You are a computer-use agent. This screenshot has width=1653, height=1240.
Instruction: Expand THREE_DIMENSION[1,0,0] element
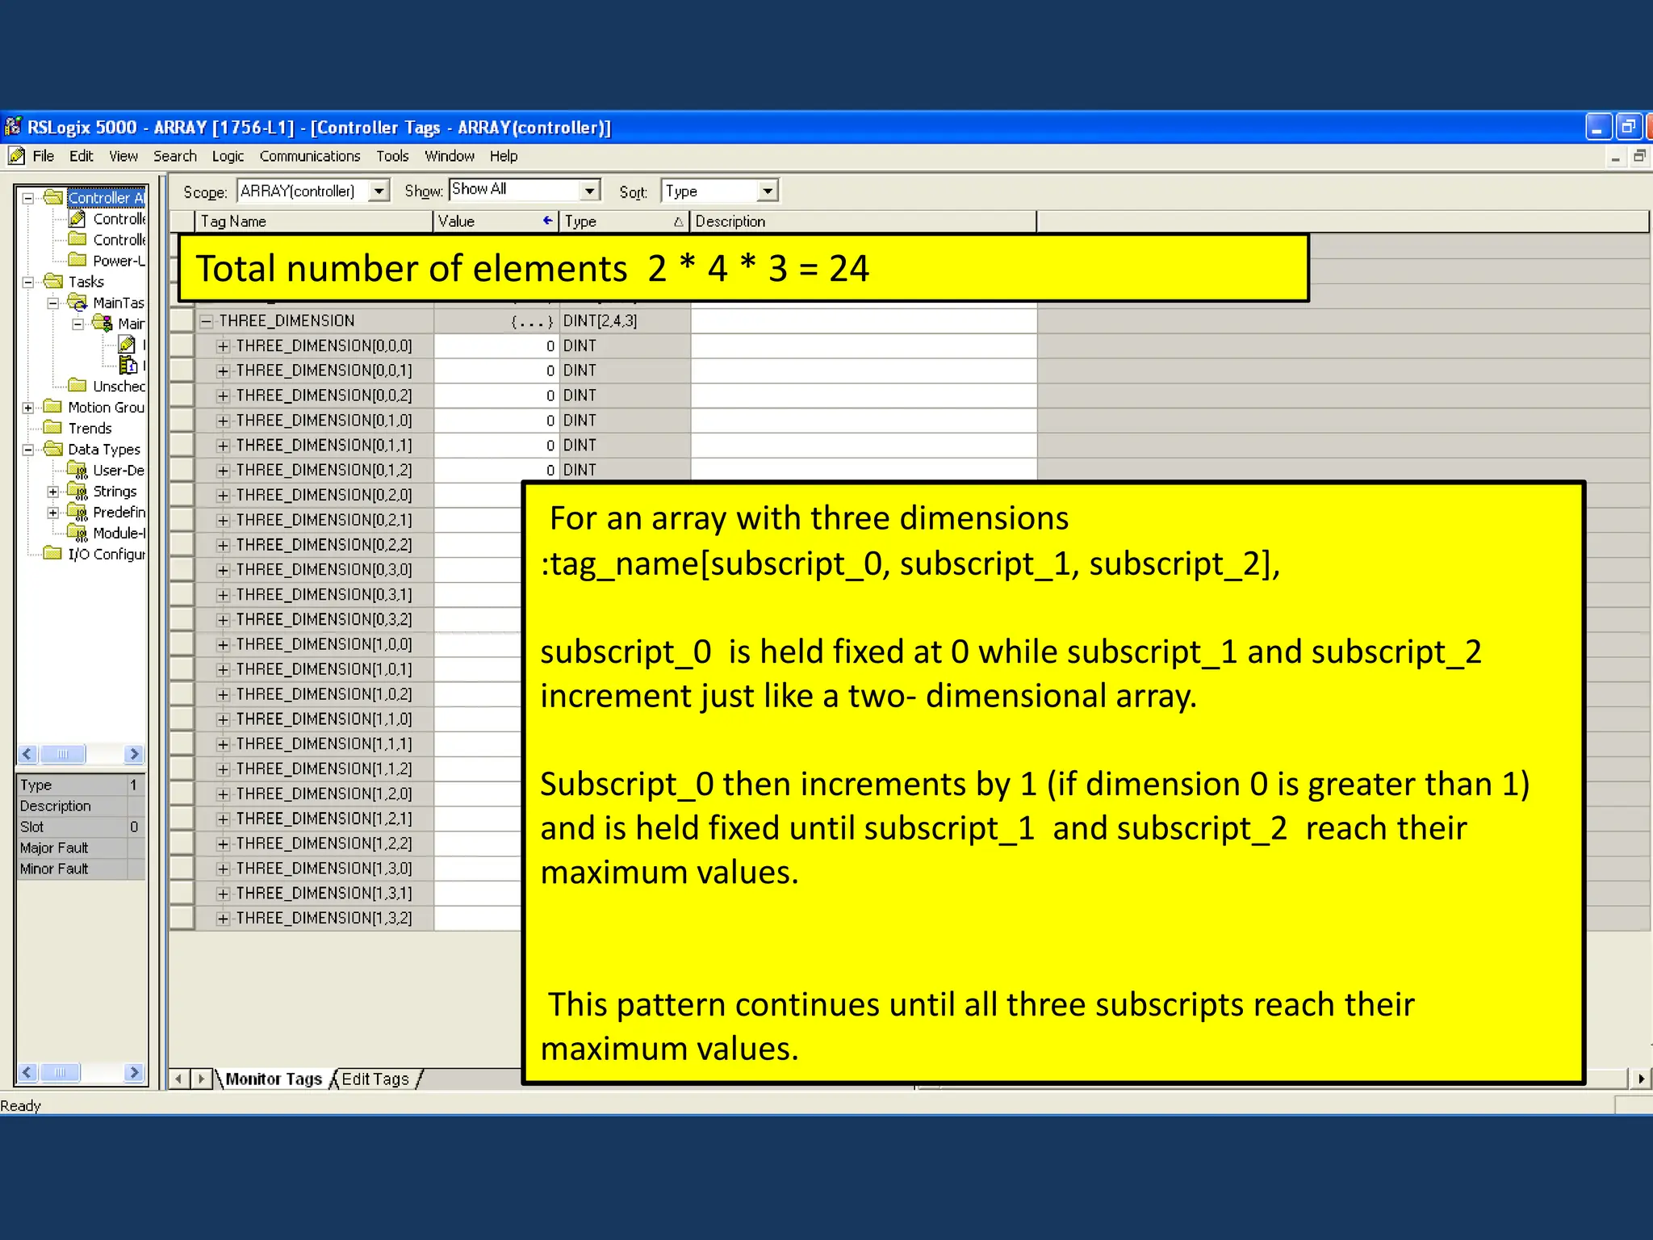tap(224, 645)
